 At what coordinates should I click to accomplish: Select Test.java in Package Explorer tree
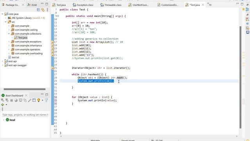(x=21, y=38)
